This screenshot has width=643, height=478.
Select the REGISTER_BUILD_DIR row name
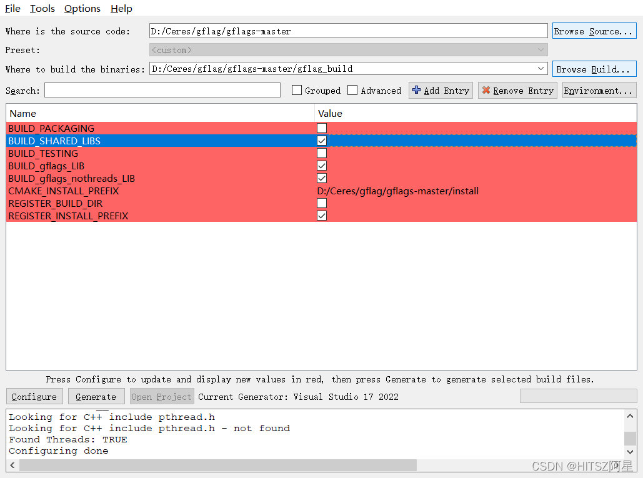[x=56, y=203]
